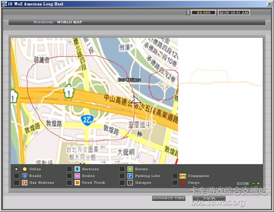Click the Gas Stations F icon
Screen dimensions: 274x212
pos(25,183)
